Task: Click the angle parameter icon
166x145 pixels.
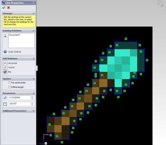Action: pyautogui.click(x=5, y=104)
